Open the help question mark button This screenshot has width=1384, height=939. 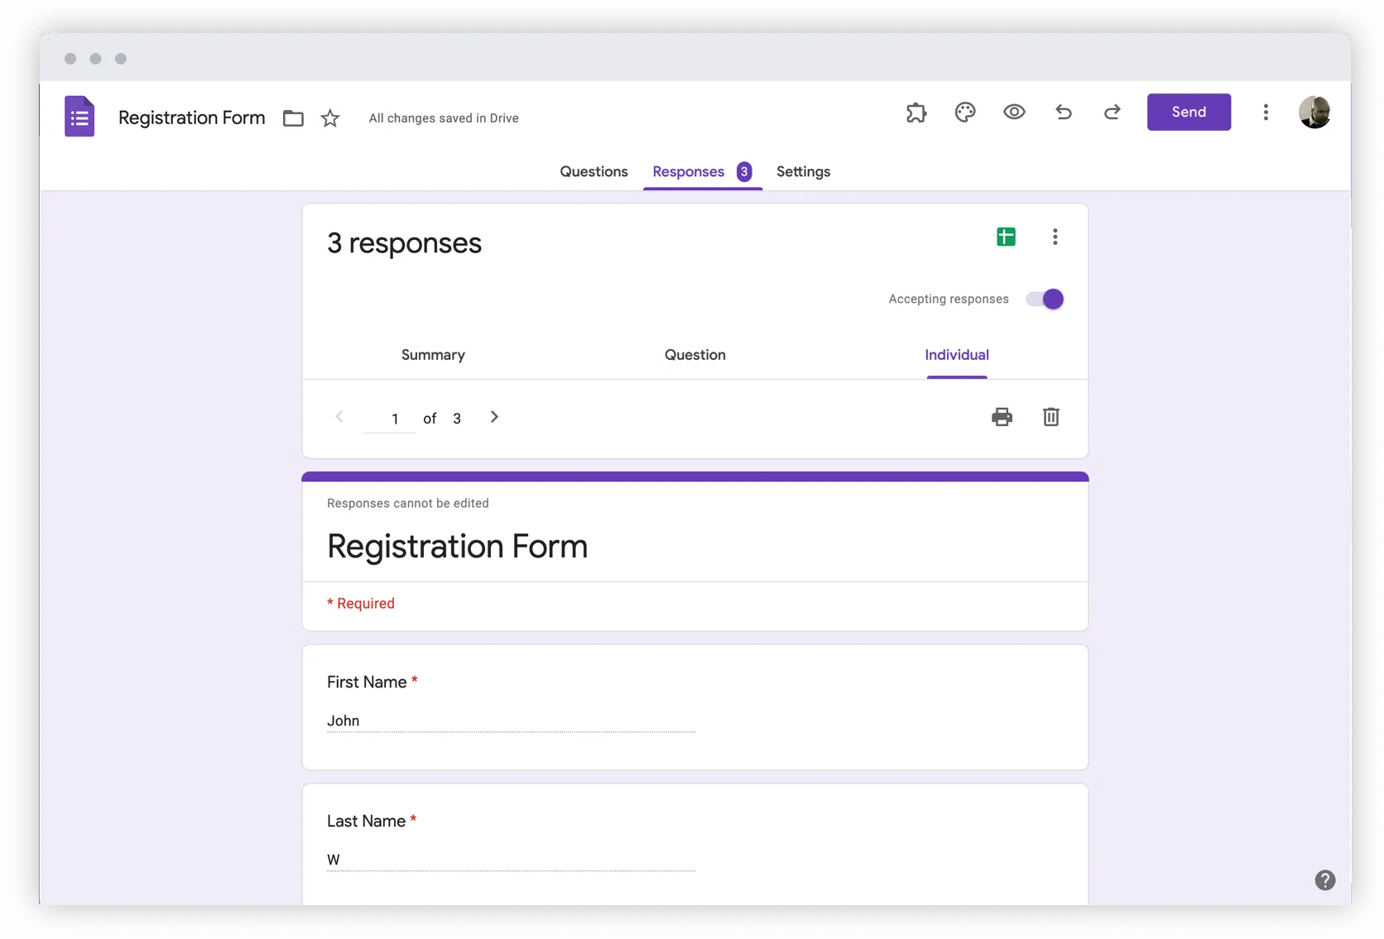(1325, 880)
